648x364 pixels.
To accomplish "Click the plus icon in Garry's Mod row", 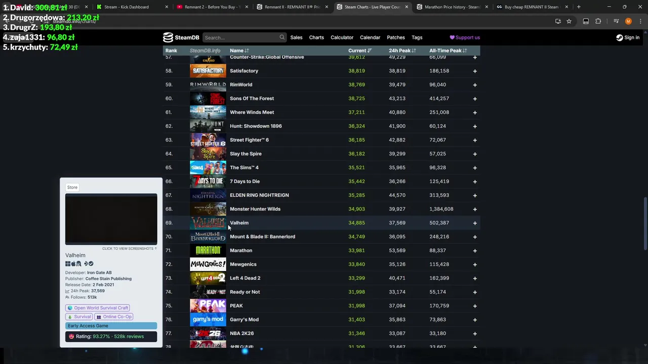I will coord(475,320).
